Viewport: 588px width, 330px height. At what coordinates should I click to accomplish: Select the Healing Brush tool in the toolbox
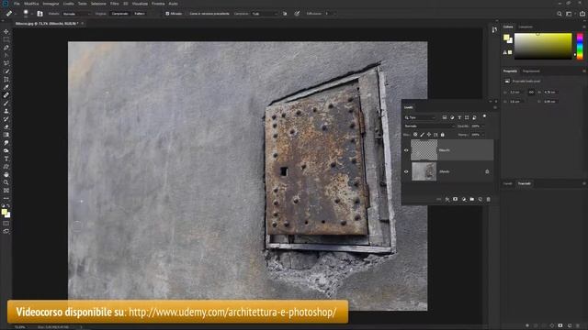coord(6,95)
